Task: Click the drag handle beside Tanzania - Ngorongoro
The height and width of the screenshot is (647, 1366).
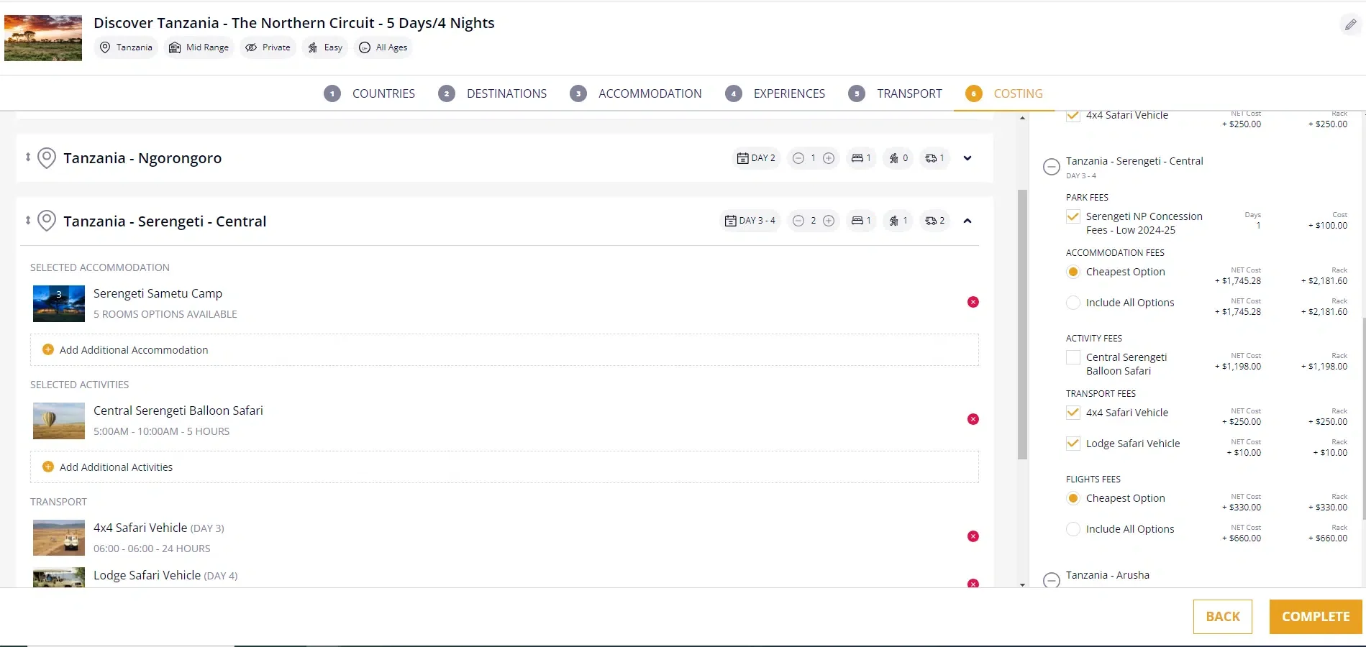Action: [28, 157]
